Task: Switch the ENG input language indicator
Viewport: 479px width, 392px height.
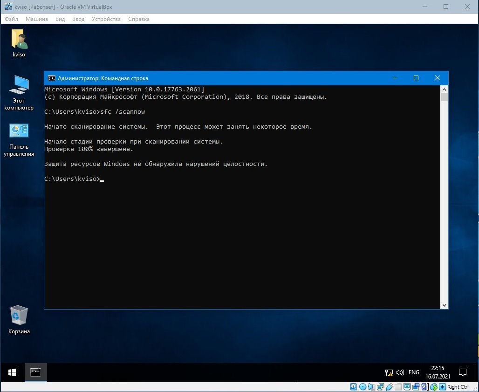Action: (x=414, y=372)
